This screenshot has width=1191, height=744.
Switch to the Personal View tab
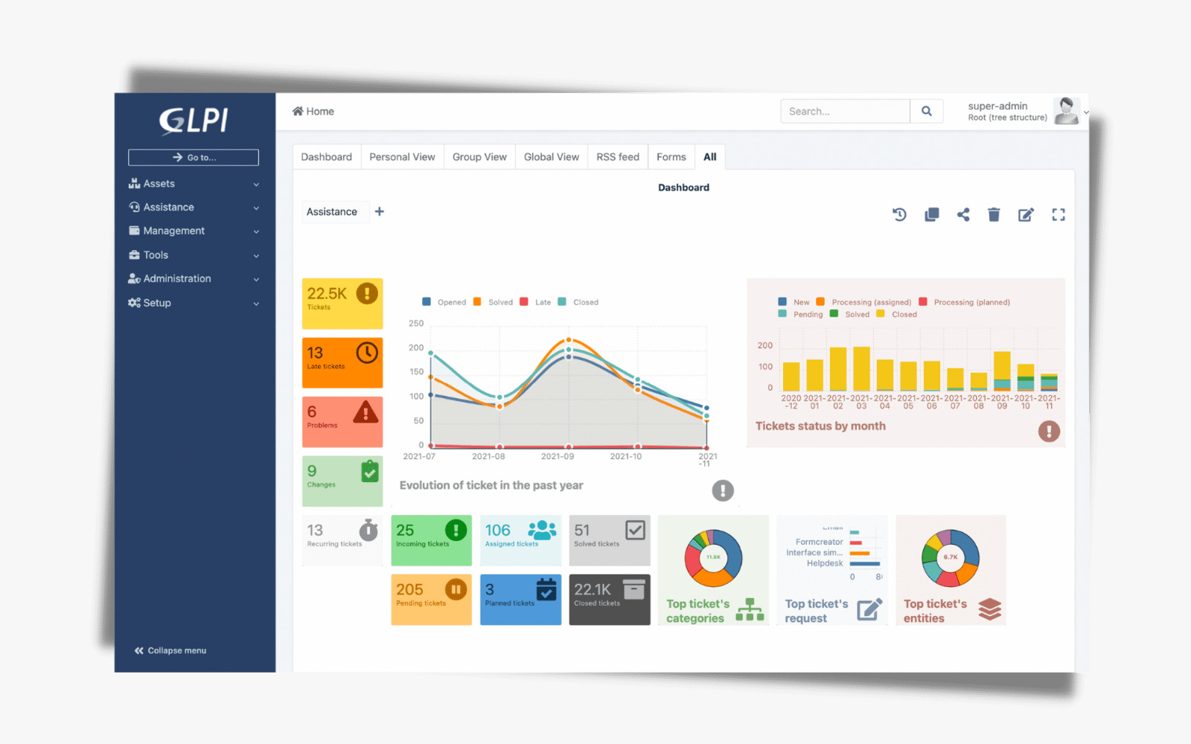click(402, 157)
